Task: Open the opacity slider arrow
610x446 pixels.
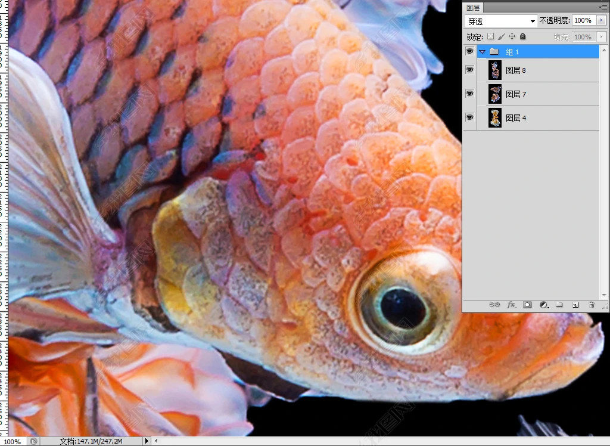Action: pyautogui.click(x=601, y=21)
